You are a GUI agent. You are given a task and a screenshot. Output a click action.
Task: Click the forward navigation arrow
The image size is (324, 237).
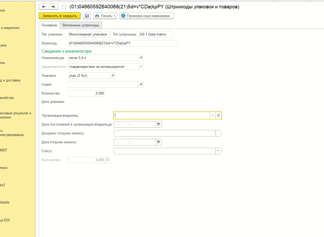[53, 7]
